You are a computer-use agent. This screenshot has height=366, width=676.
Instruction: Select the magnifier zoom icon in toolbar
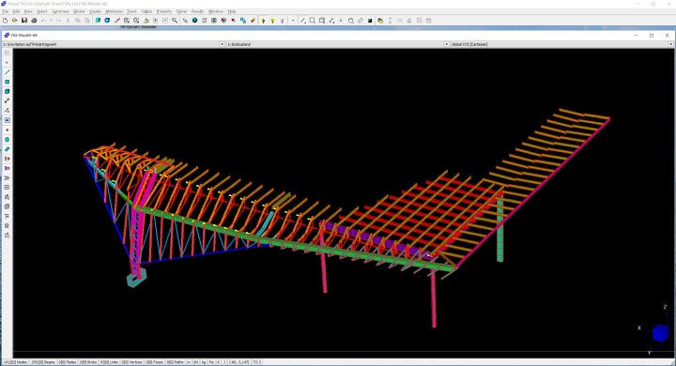[175, 21]
